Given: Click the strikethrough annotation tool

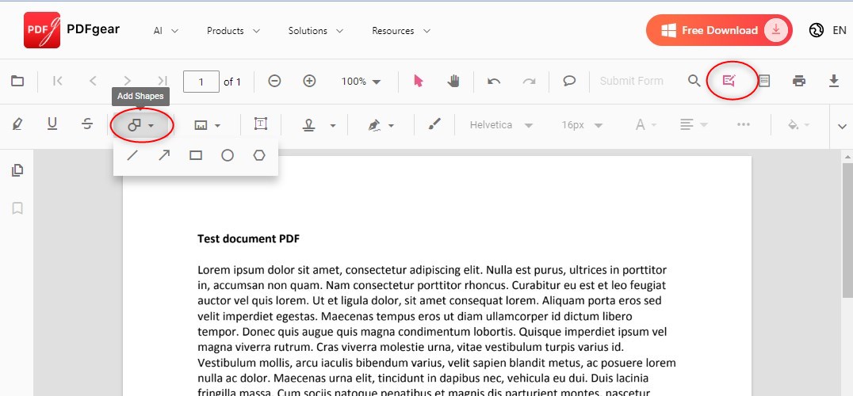Looking at the screenshot, I should pyautogui.click(x=87, y=124).
